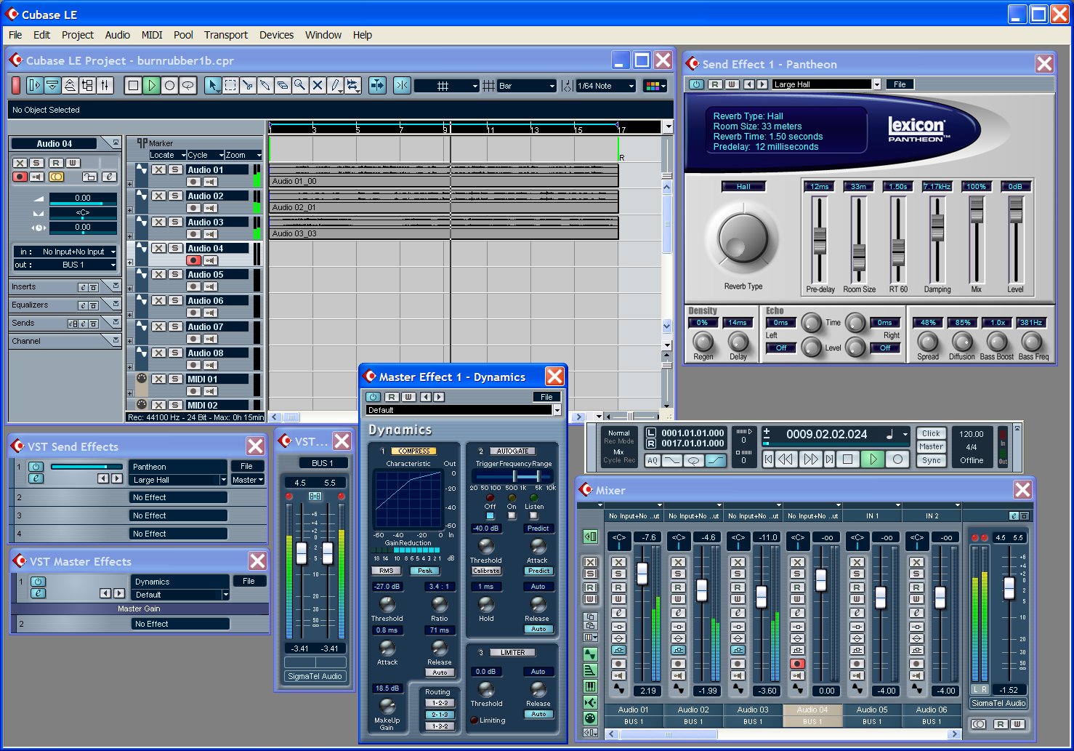This screenshot has height=751, width=1074.
Task: Select routing 1-2-3 in Dynamics
Action: (440, 703)
